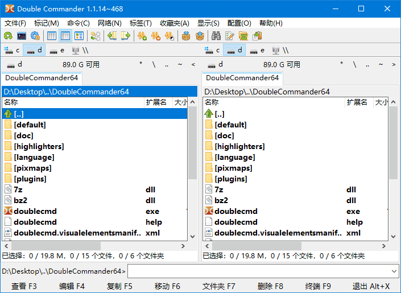Click the synchronize directories icon
The image size is (401, 293).
pos(243,36)
